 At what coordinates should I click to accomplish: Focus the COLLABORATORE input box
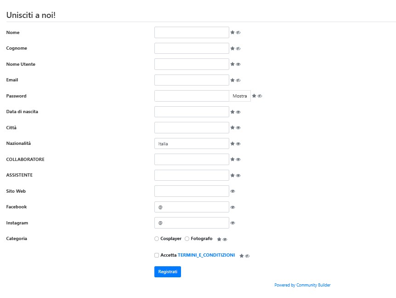[192, 160]
